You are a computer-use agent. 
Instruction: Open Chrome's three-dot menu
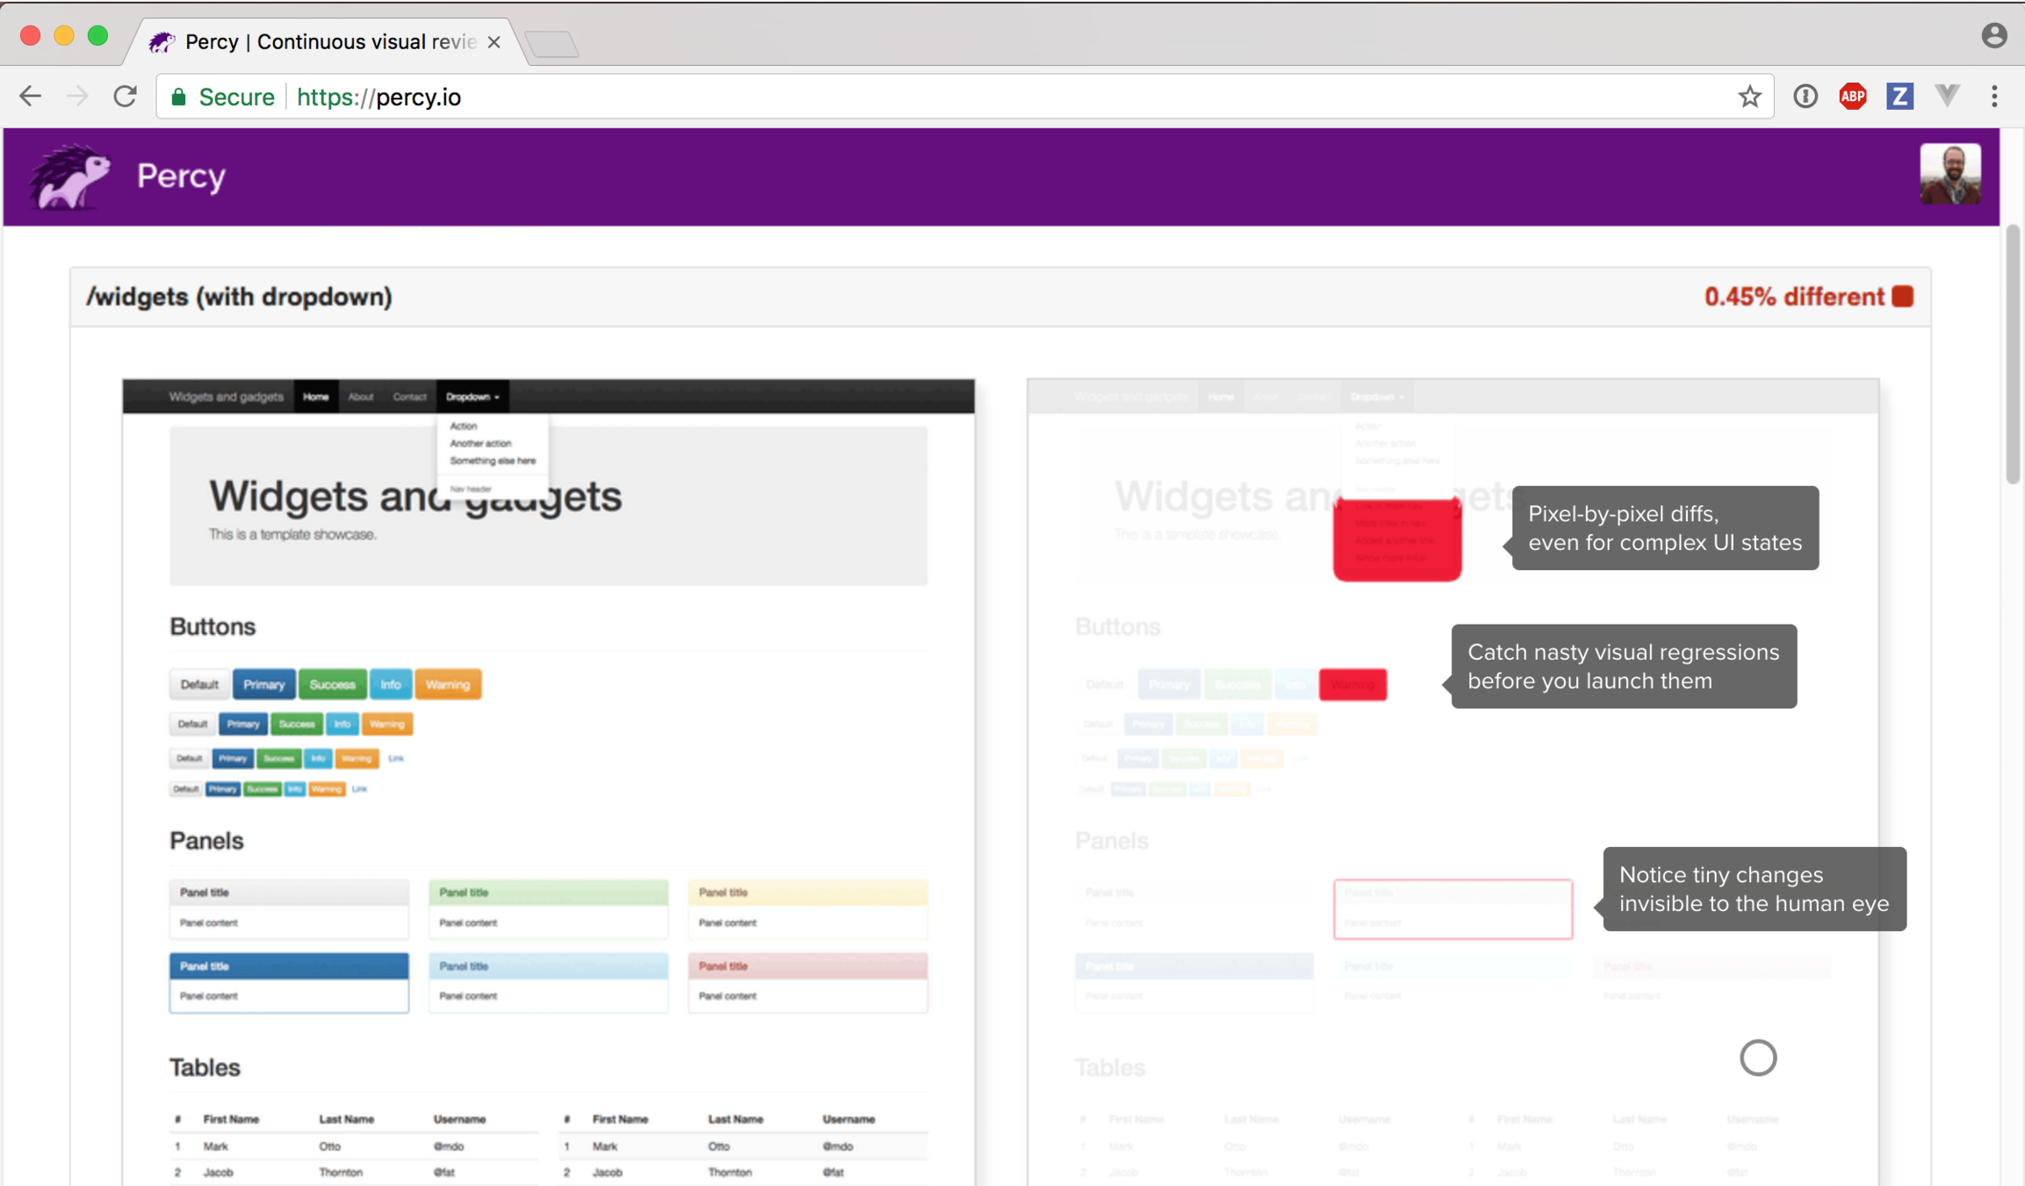(x=1994, y=97)
